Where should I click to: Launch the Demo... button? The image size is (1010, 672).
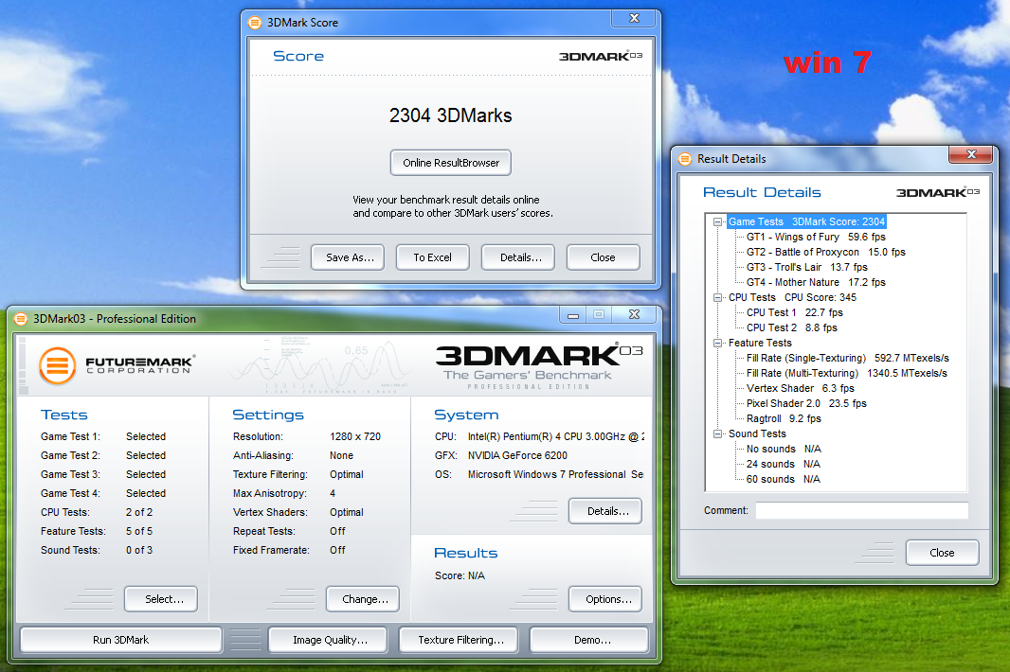(x=589, y=640)
